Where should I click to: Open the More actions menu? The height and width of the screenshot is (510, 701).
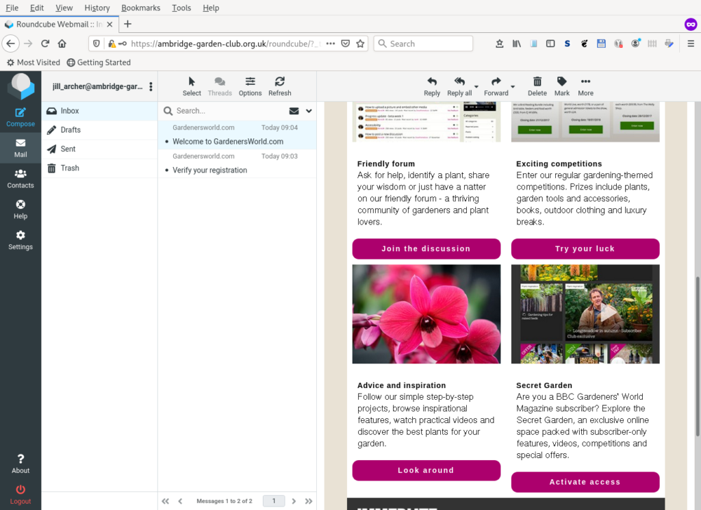(585, 86)
